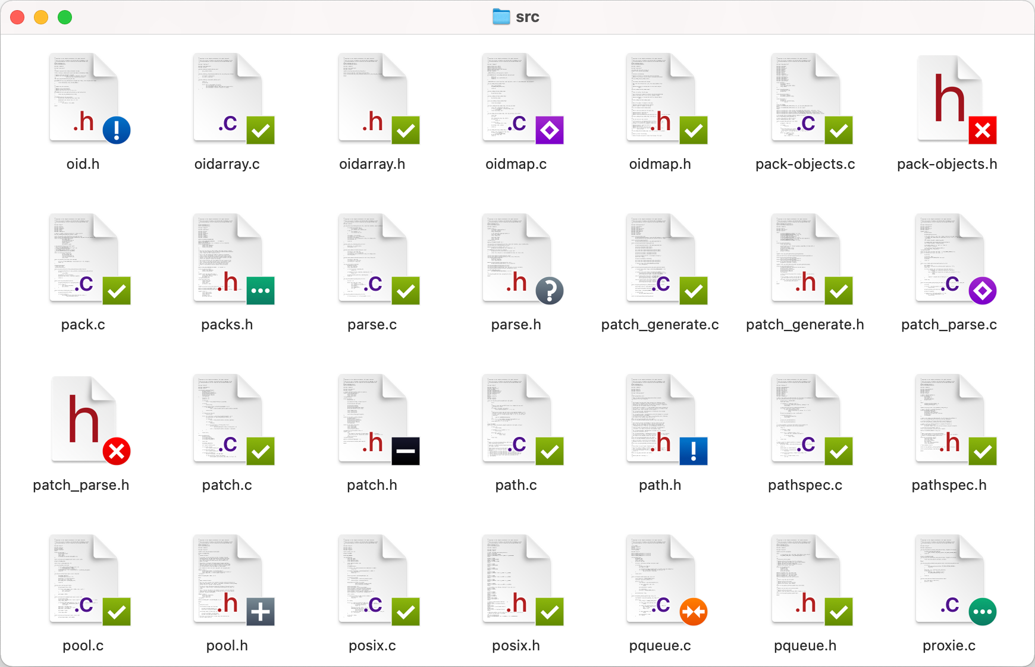1035x667 pixels.
Task: Click patch.h file with black minus badge
Action: (372, 420)
